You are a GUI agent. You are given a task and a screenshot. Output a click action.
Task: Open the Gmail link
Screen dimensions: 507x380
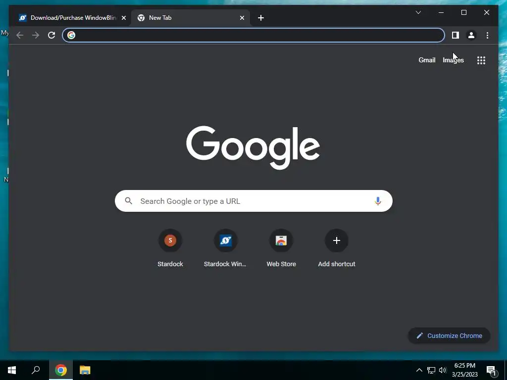pos(427,60)
